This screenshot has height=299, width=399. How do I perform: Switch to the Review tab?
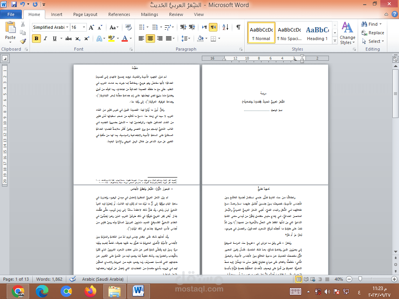pyautogui.click(x=176, y=14)
